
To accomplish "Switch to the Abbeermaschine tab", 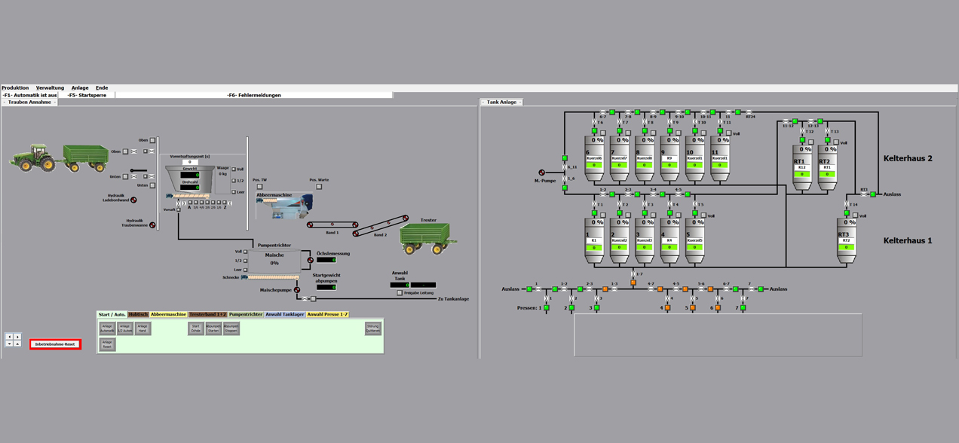I will 169,314.
